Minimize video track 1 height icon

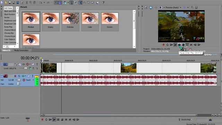[2, 64]
